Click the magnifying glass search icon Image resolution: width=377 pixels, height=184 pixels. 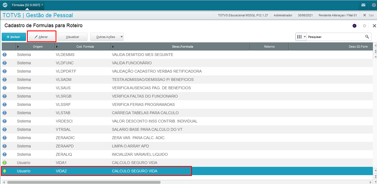[367, 37]
